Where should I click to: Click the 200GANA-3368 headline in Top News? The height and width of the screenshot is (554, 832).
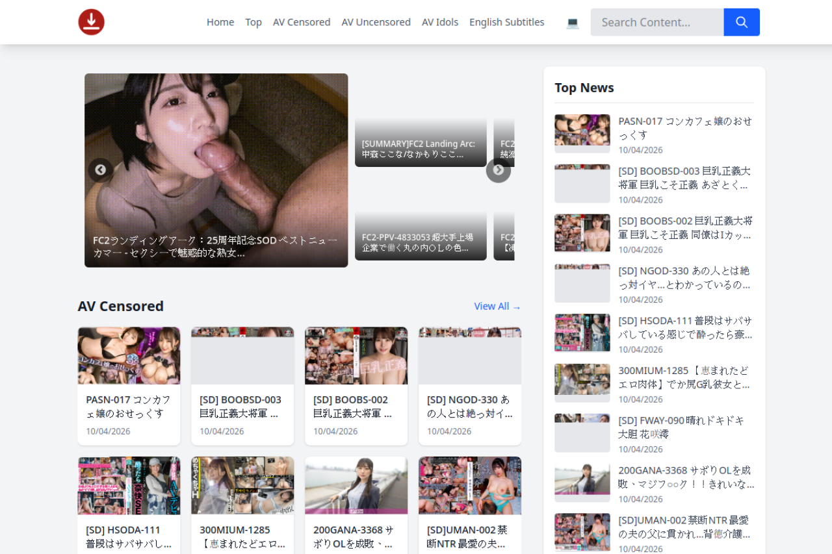[686, 477]
